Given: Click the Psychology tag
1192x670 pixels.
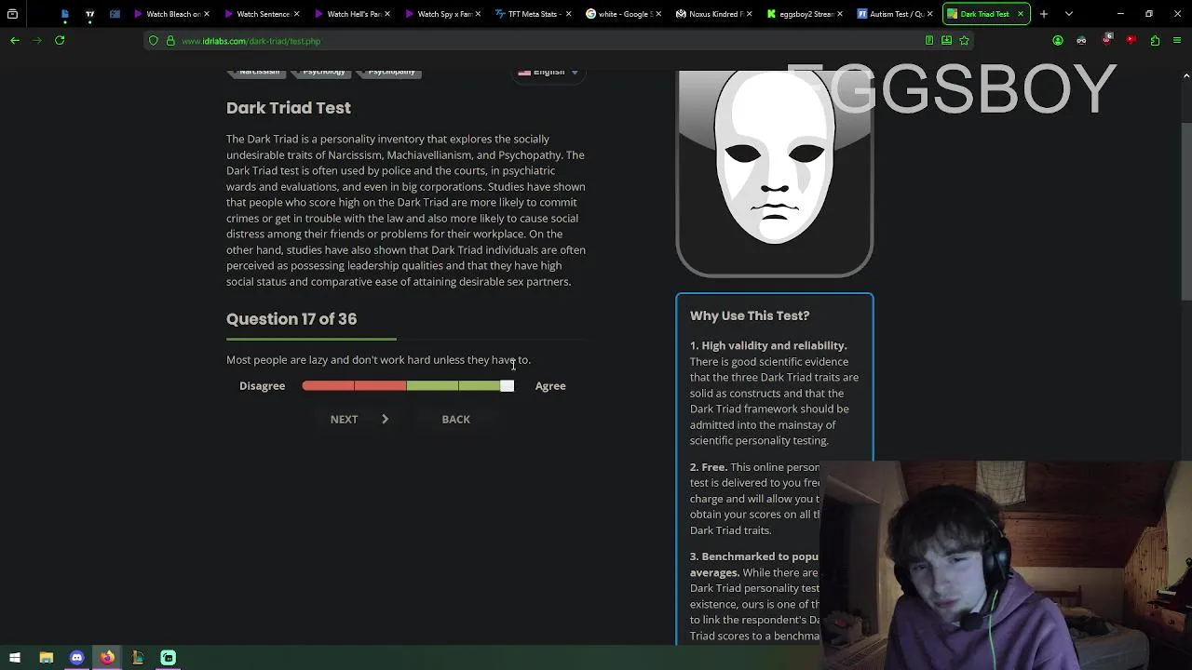Looking at the screenshot, I should (x=324, y=73).
